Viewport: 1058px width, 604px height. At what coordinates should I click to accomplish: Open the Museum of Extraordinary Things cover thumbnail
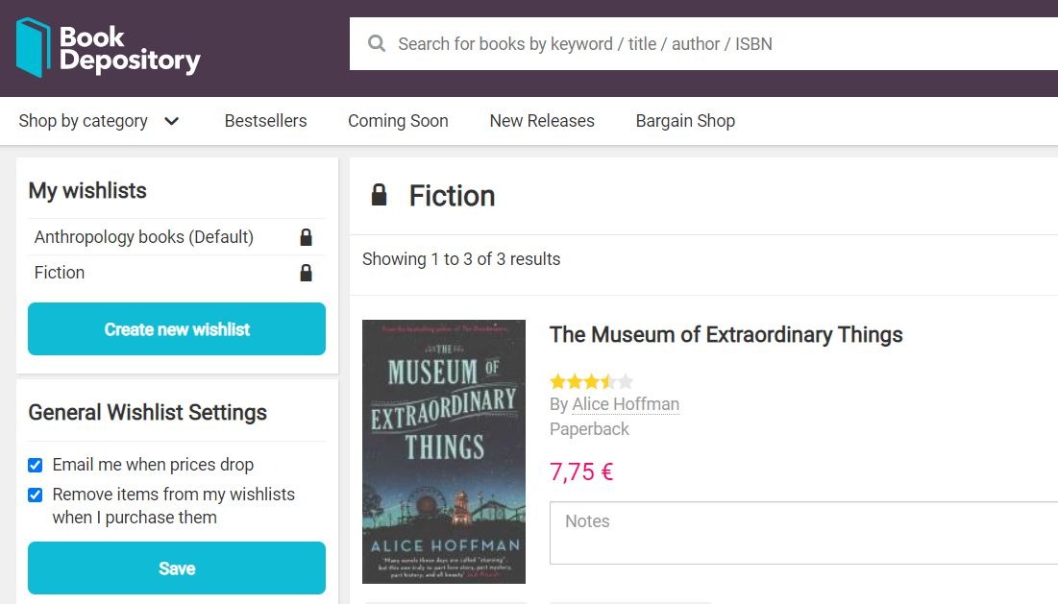click(x=444, y=451)
